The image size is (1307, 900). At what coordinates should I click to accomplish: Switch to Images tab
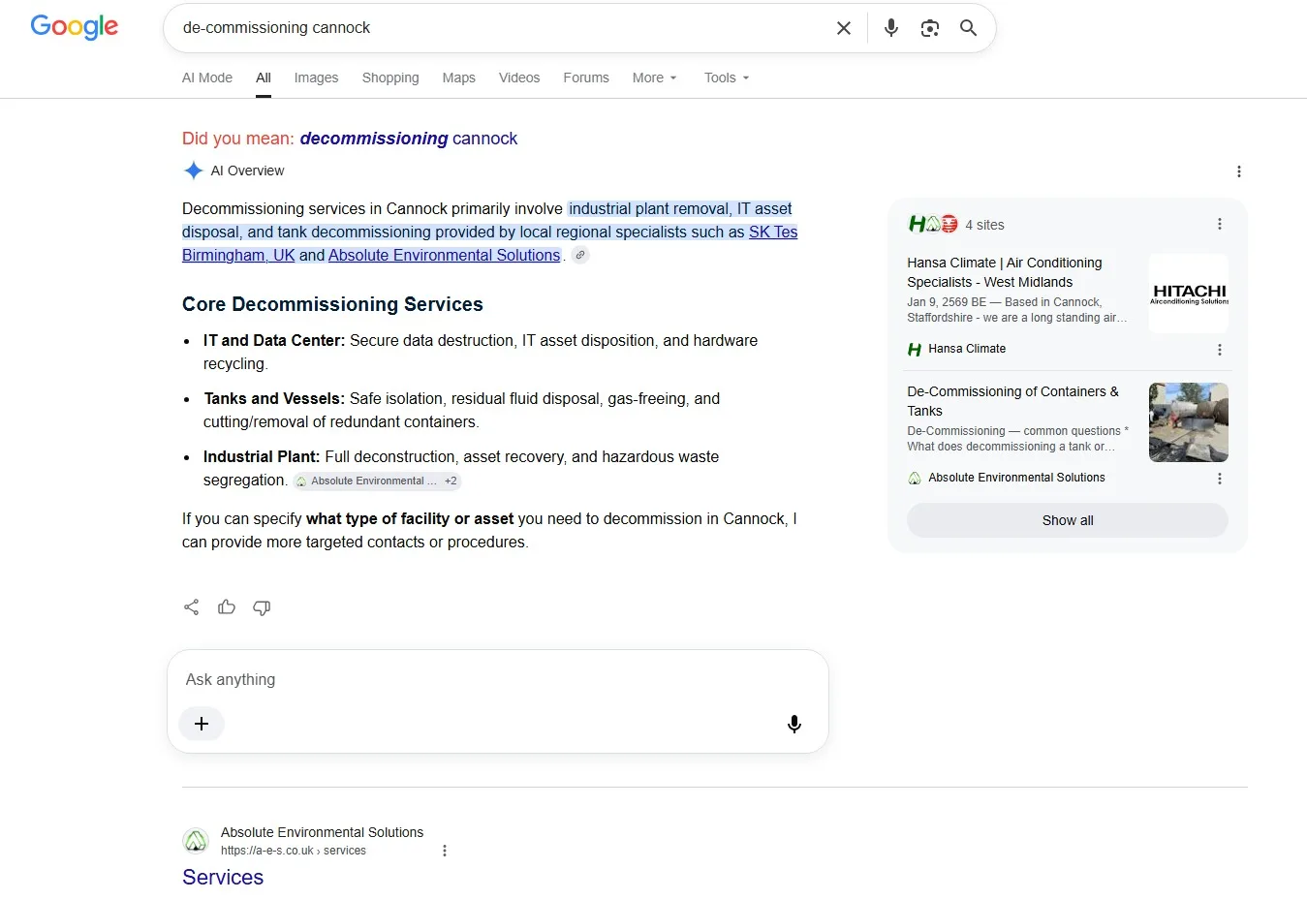tap(316, 78)
